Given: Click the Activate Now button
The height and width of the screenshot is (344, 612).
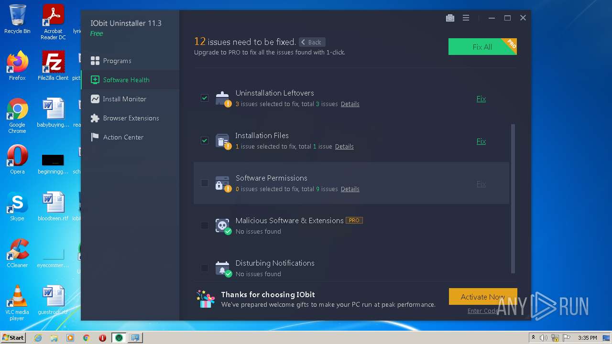Looking at the screenshot, I should [483, 297].
